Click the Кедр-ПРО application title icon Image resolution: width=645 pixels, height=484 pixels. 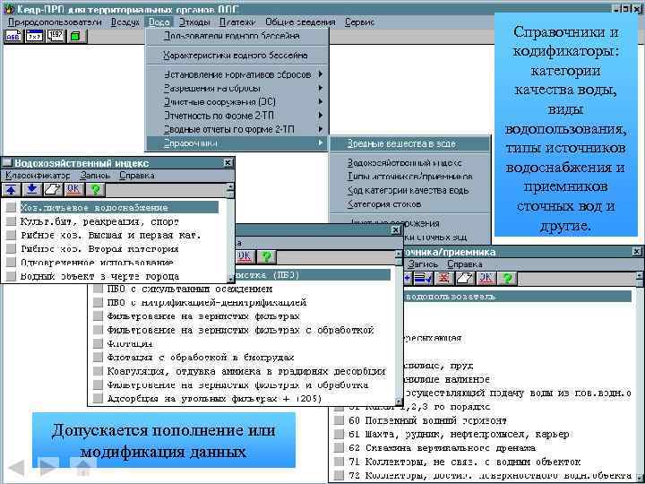point(10,9)
